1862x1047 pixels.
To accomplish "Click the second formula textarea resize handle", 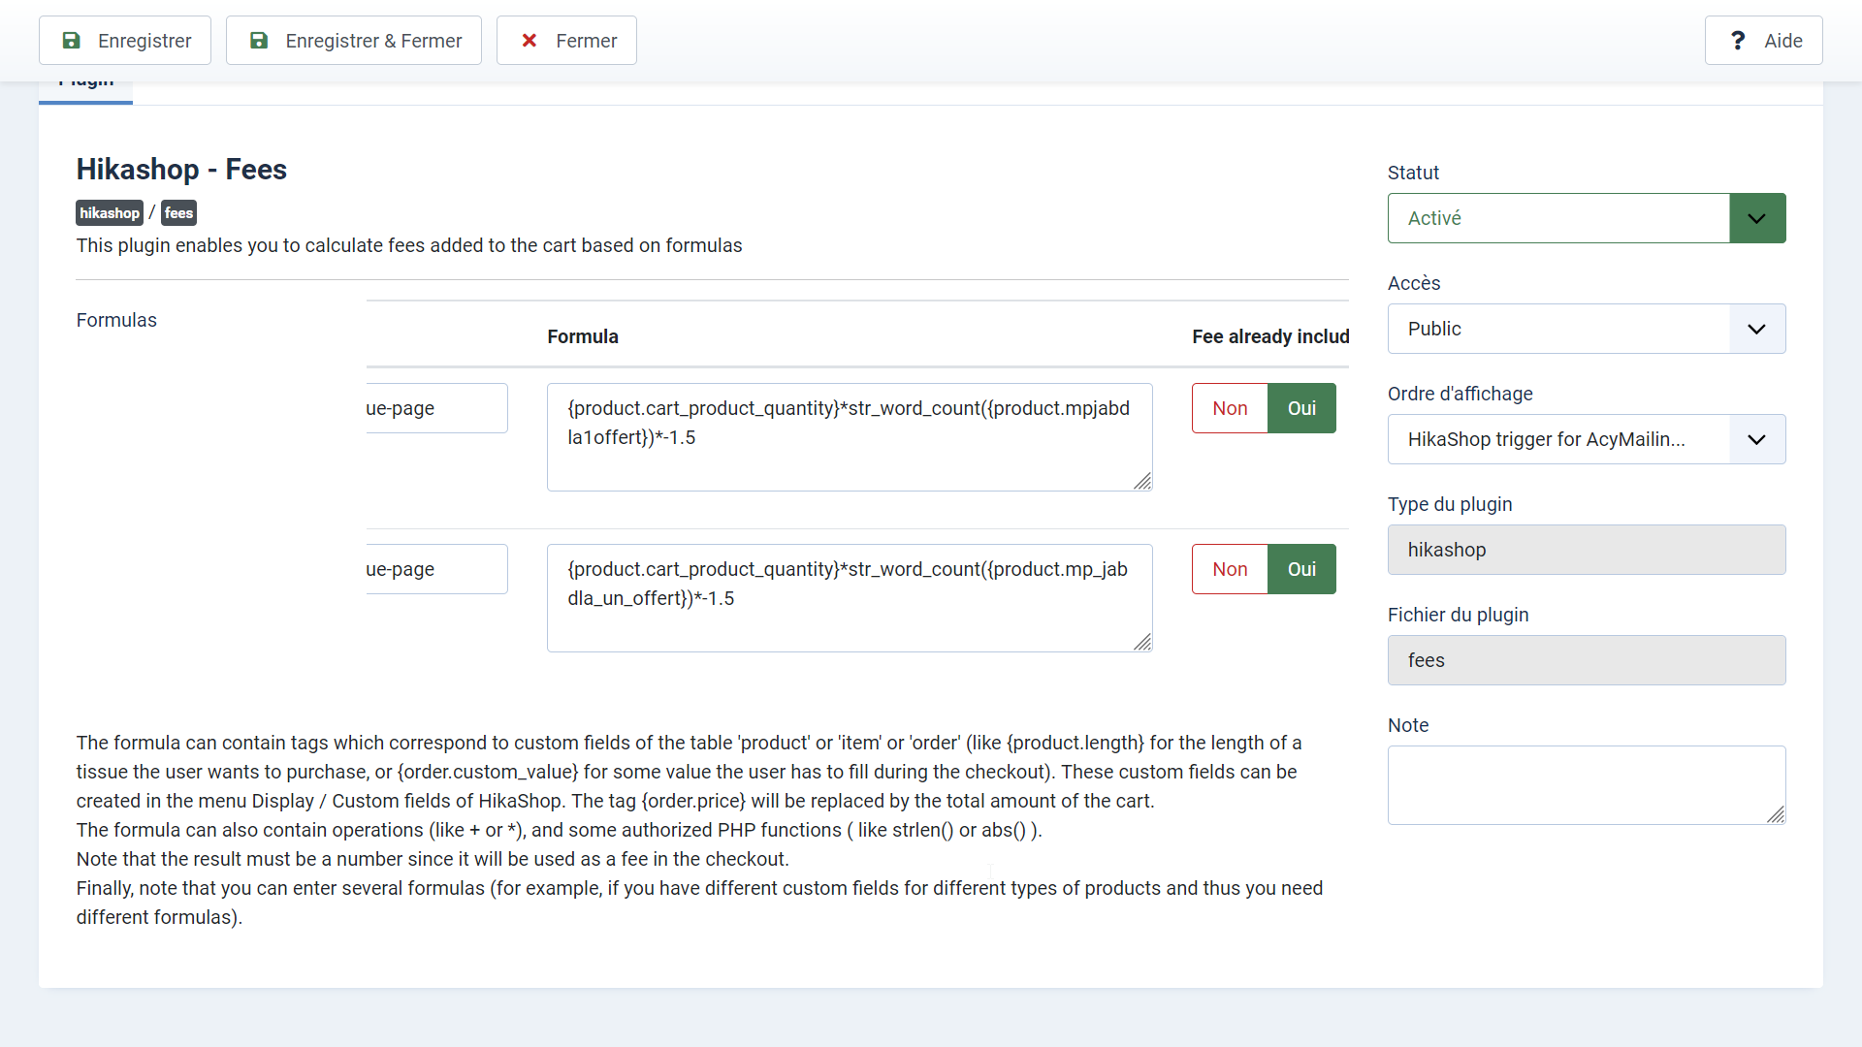I will coord(1142,643).
